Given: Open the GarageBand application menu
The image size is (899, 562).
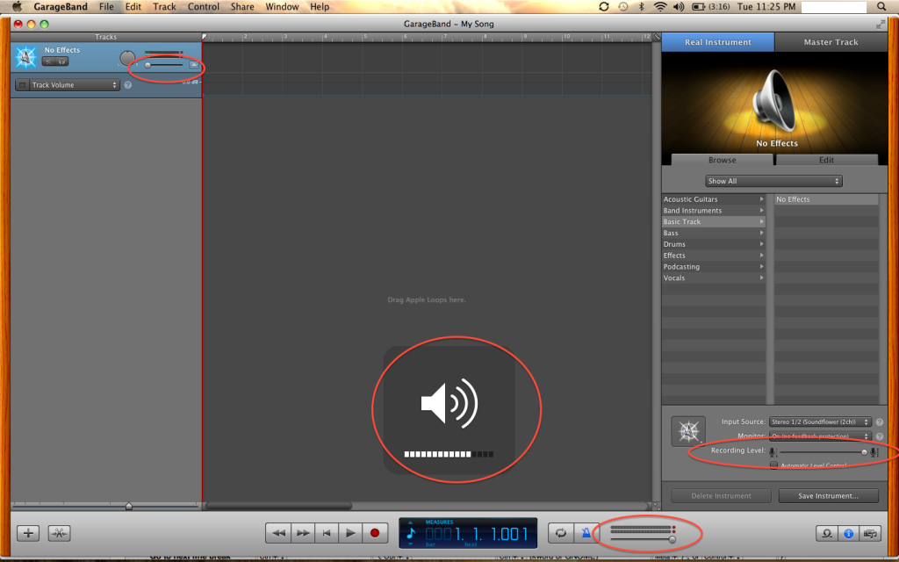Looking at the screenshot, I should pos(61,7).
